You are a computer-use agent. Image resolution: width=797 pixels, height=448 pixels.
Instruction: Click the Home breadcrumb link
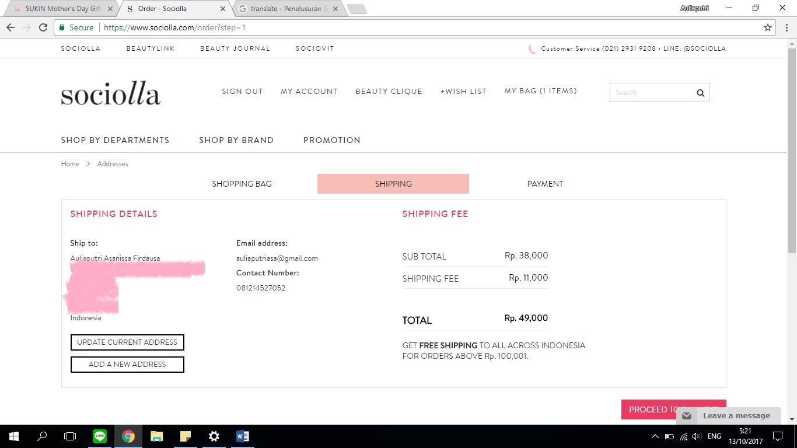click(x=70, y=164)
